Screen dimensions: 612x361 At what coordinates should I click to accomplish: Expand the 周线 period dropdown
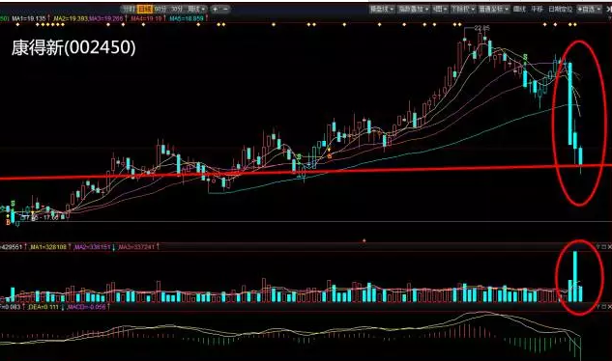coord(196,9)
